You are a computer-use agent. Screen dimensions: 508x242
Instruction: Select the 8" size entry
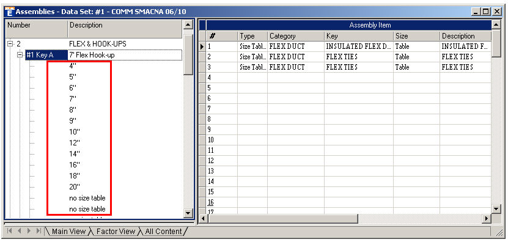[x=73, y=110]
